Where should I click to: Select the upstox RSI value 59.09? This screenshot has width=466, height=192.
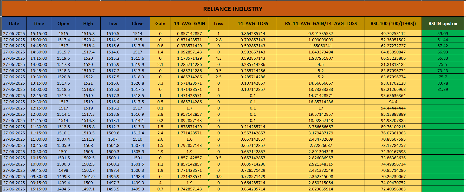click(443, 33)
